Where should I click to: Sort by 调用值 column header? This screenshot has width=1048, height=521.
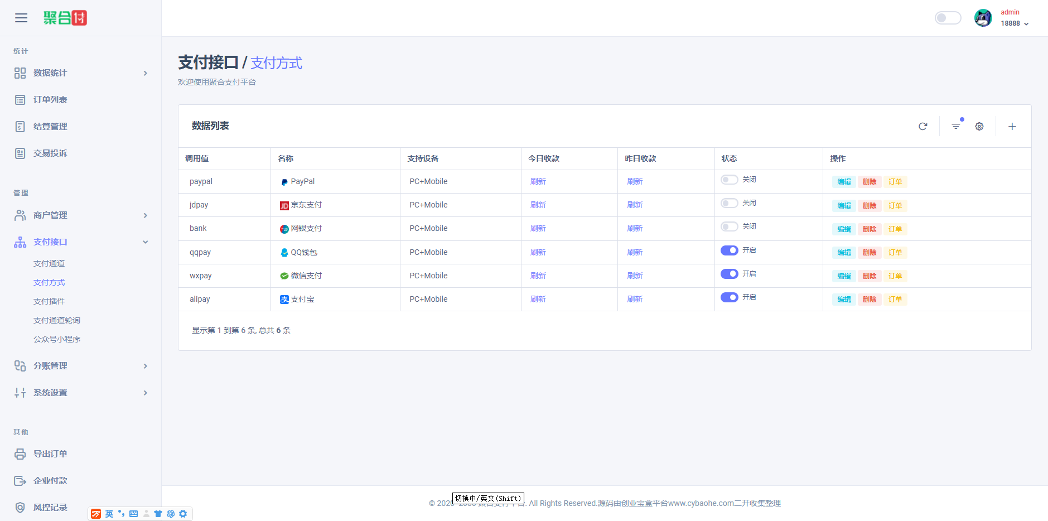[x=197, y=158]
